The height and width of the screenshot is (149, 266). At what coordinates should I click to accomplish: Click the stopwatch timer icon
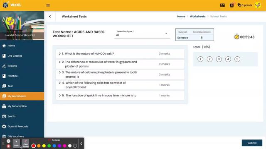coord(236,37)
